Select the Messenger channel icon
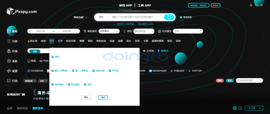 [150, 71]
